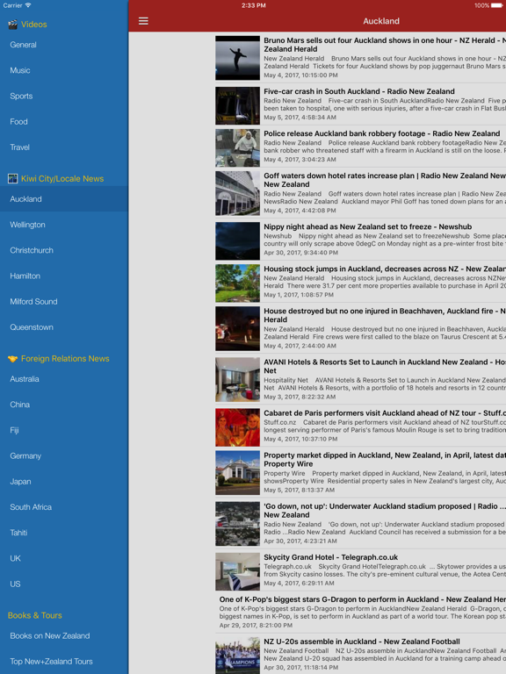Click the Auckland page title
This screenshot has height=674, width=506.
tap(381, 21)
